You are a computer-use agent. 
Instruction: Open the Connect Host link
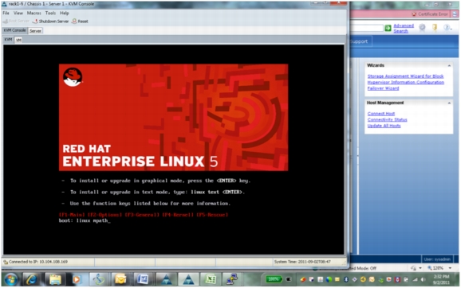381,114
